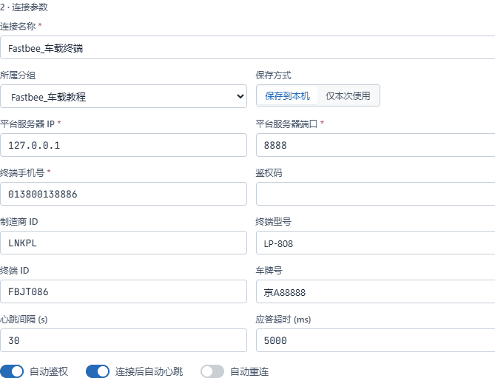Image resolution: width=495 pixels, height=378 pixels.
Task: Enable the 自动重连 switch
Action: tap(212, 371)
